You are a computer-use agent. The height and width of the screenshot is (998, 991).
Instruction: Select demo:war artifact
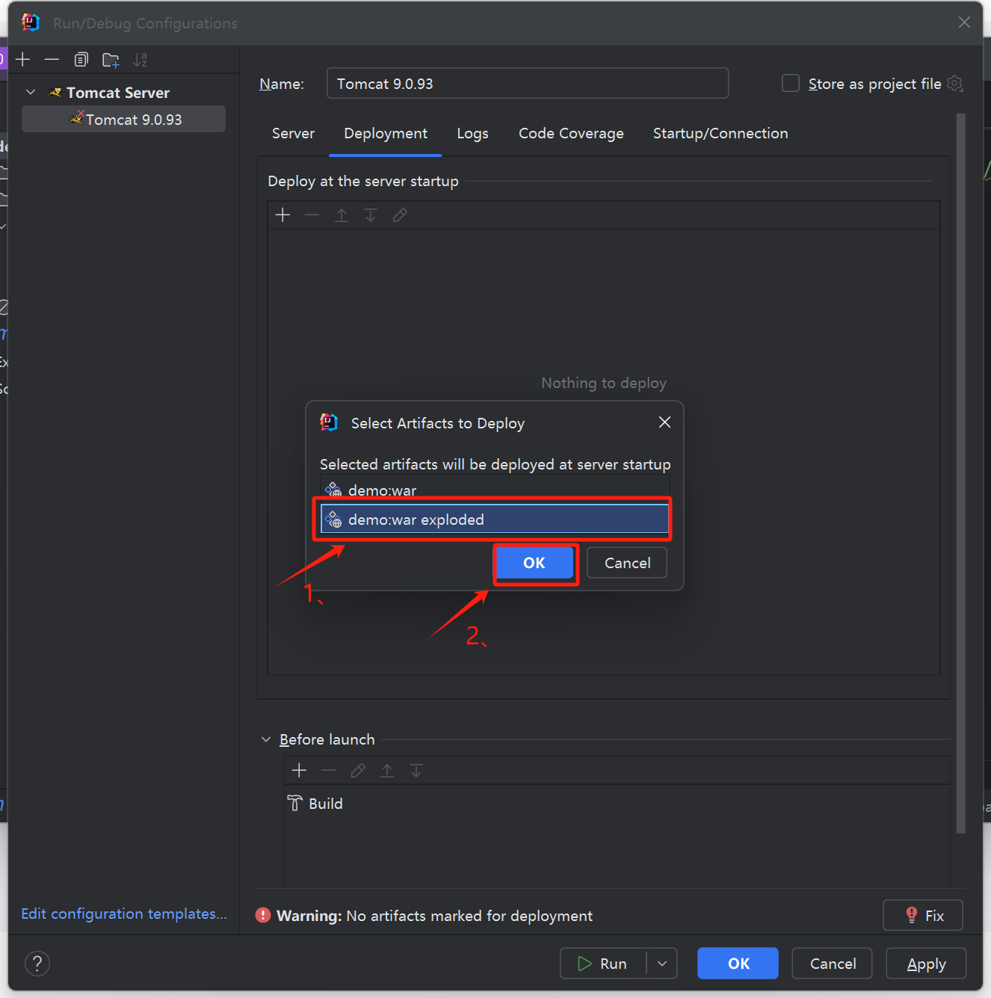pyautogui.click(x=495, y=490)
